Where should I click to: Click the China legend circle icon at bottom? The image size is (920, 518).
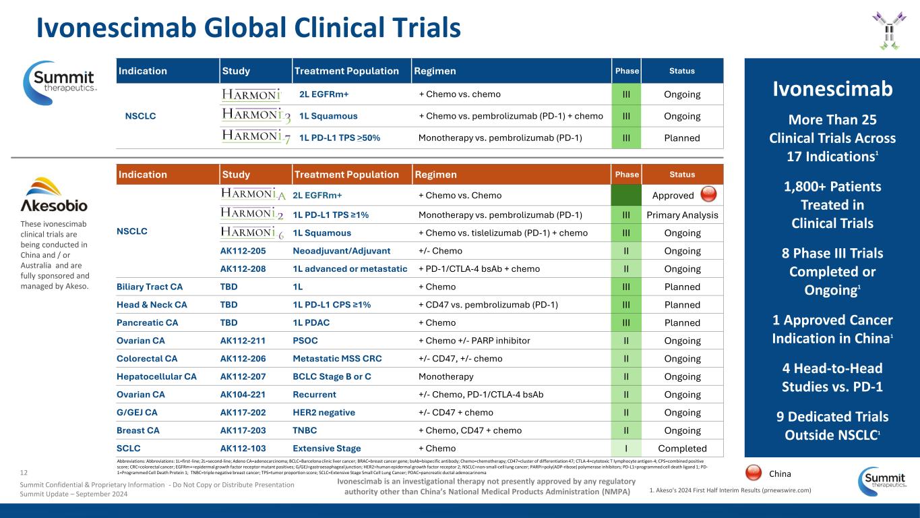pyautogui.click(x=757, y=473)
